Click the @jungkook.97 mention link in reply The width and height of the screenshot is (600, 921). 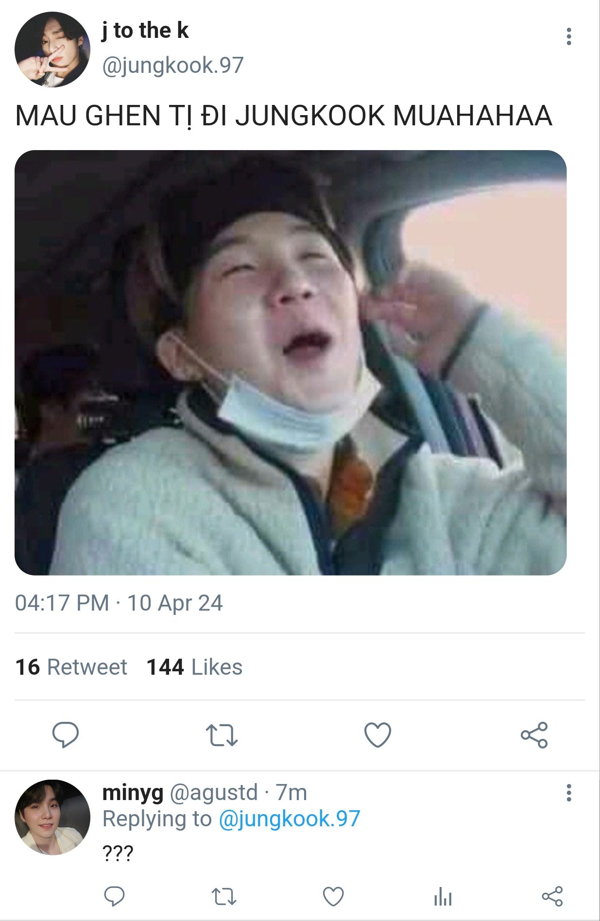(289, 819)
